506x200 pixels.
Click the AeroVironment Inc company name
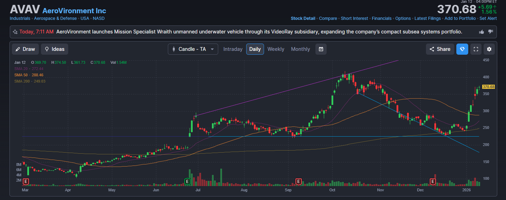pos(74,11)
